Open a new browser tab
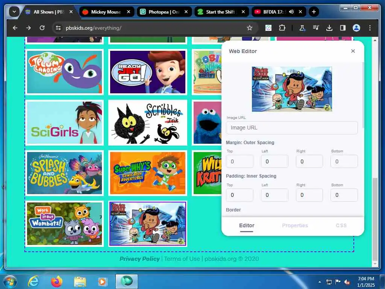Image resolution: width=385 pixels, height=289 pixels. coord(314,12)
